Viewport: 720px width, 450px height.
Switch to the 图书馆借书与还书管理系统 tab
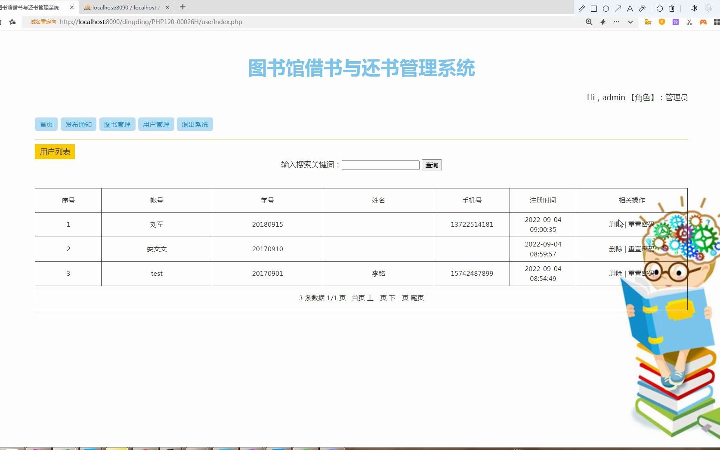coord(30,7)
